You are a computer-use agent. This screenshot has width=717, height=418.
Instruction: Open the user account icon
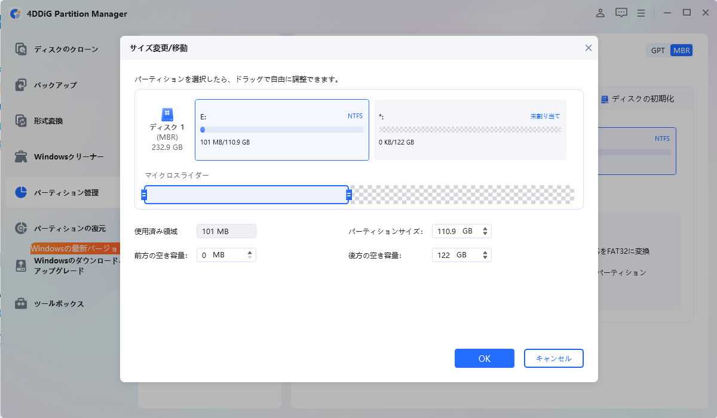[600, 13]
